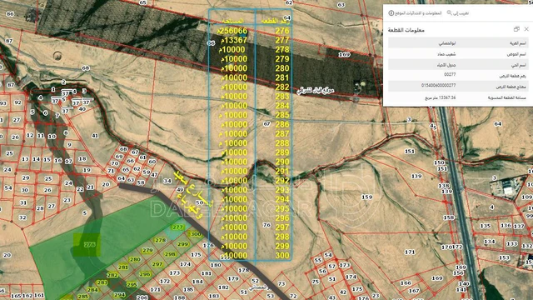Image resolution: width=533 pixels, height=300 pixels.
Task: Select map parcel numbered 41
Action: pos(95,135)
